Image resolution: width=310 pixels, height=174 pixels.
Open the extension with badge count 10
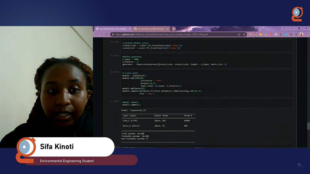click(x=255, y=34)
